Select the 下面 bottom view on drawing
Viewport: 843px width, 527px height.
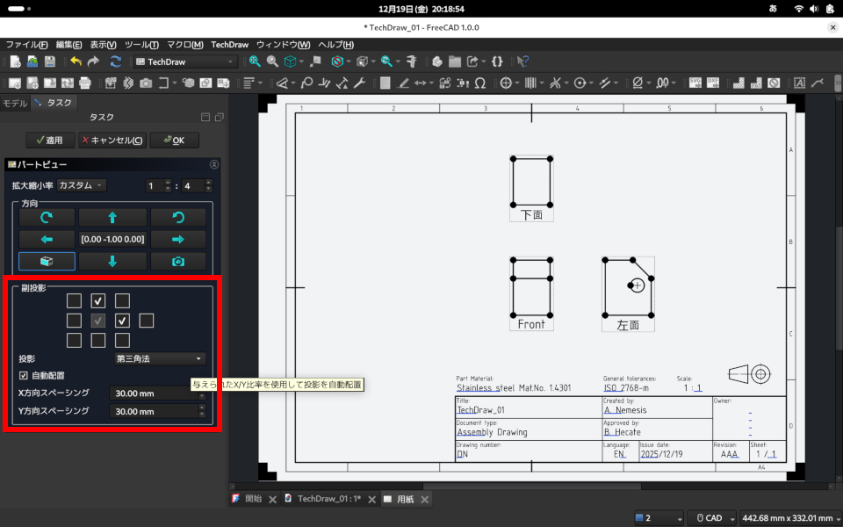pyautogui.click(x=532, y=188)
